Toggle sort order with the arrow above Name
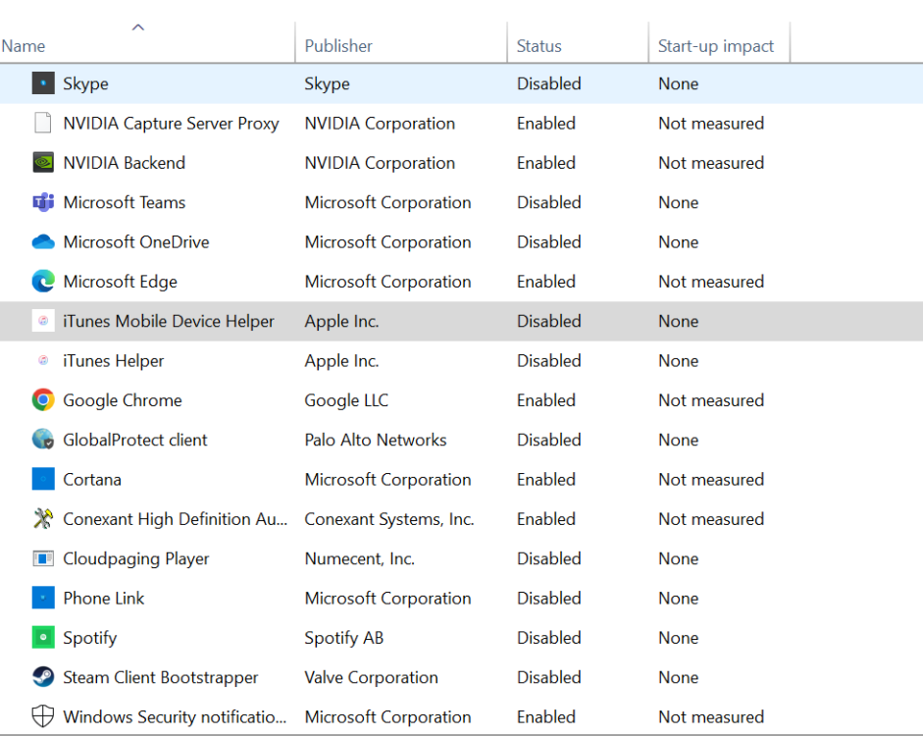Image resolution: width=923 pixels, height=736 pixels. point(138,27)
